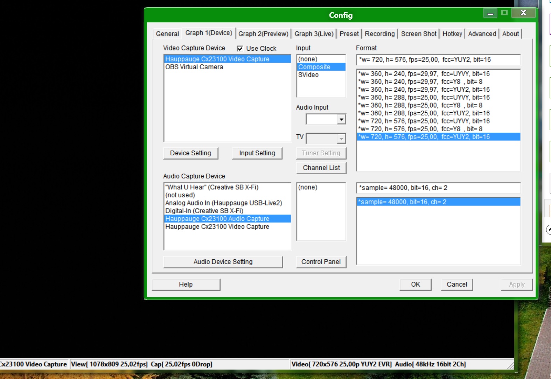Click View[ 1078x809 25,02fps] status entry

[x=109, y=364]
